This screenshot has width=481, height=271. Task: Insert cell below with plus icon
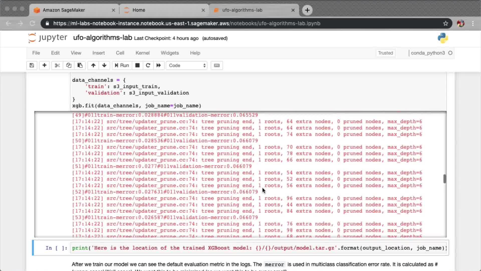pos(44,65)
